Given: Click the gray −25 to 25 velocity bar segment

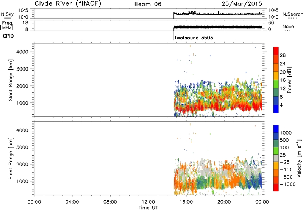Looking at the screenshot, I should pyautogui.click(x=276, y=158).
